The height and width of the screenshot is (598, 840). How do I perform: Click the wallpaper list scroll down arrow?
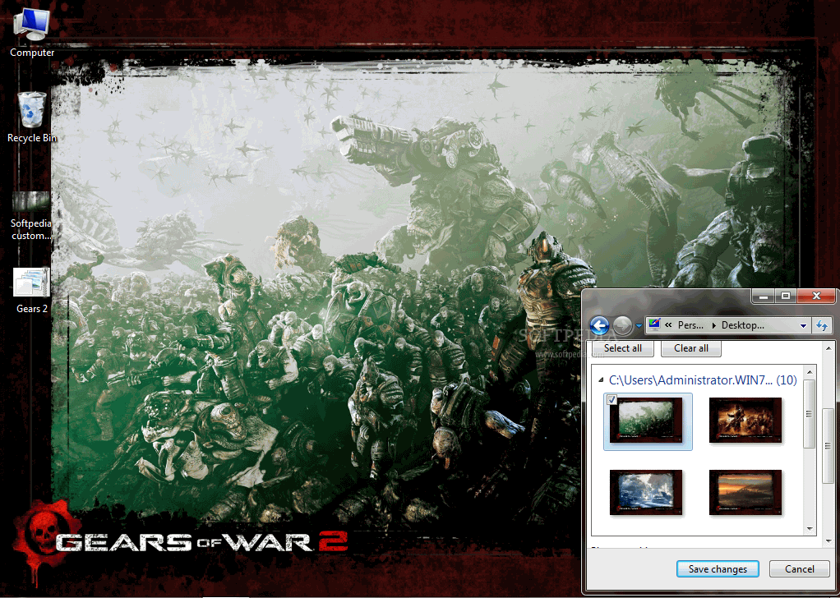810,529
